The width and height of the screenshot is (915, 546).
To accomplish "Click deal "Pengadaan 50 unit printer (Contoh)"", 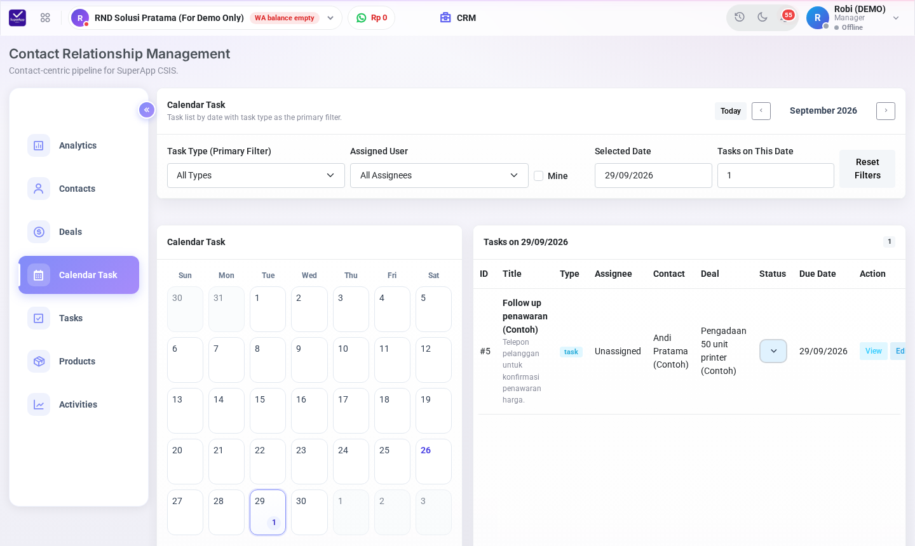I will coord(724,351).
